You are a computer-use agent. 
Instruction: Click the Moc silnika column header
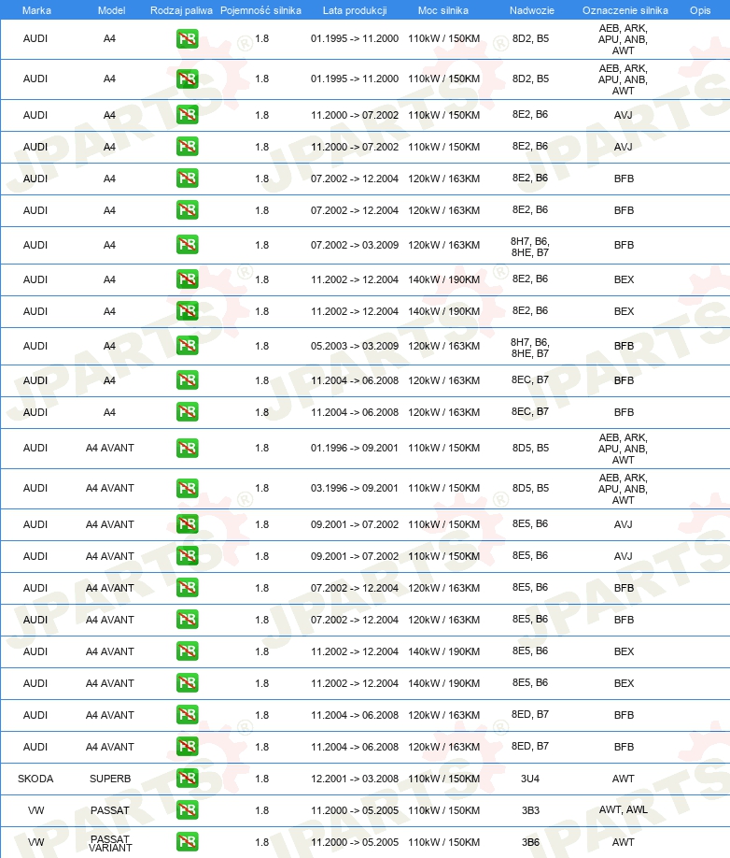[443, 10]
